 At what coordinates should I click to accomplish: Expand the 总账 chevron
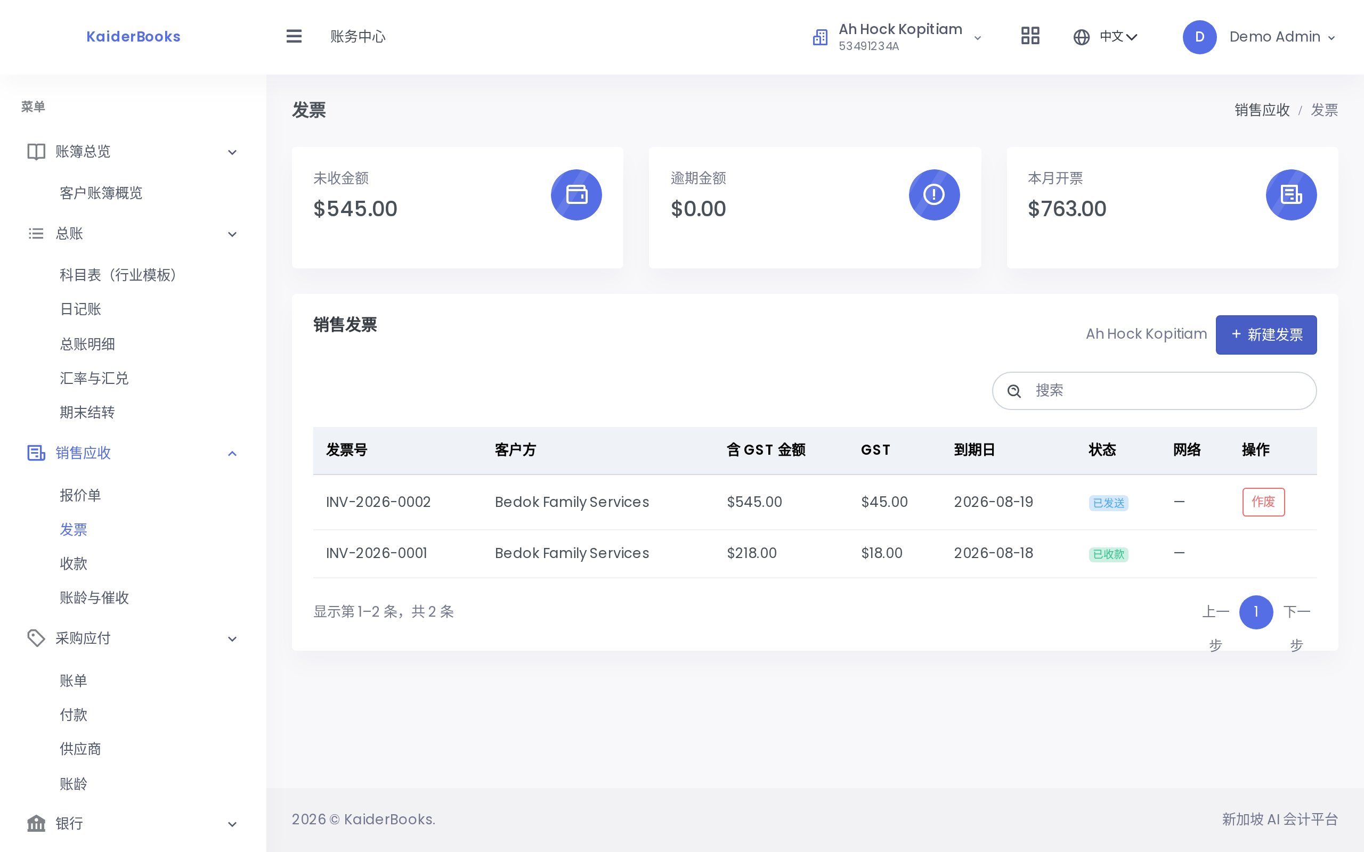point(232,234)
